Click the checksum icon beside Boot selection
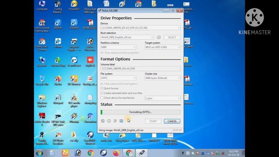The width and height of the screenshot is (279, 157). [x=159, y=37]
